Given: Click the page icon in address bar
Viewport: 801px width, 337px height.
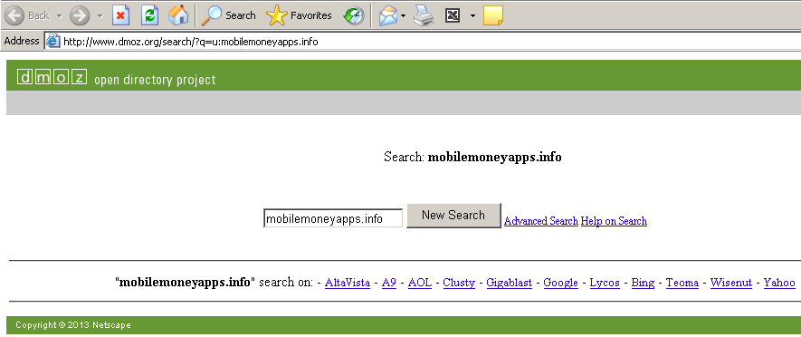Looking at the screenshot, I should (x=53, y=42).
